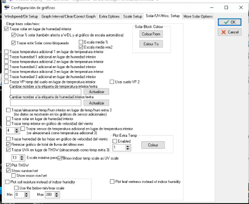Open the More Solar Options tab
Viewport: 249px width, 204px height.
[198, 17]
